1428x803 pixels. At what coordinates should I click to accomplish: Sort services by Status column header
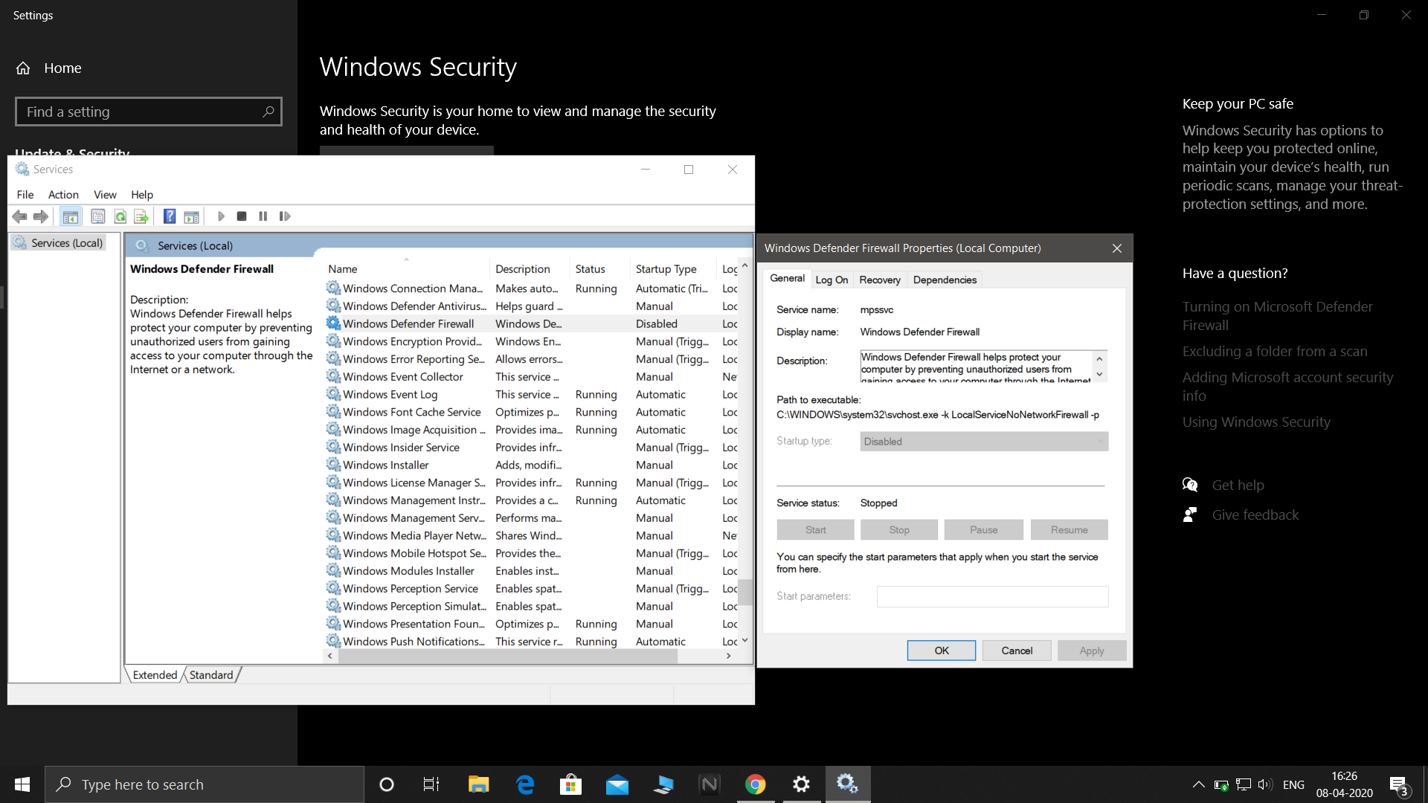(599, 269)
